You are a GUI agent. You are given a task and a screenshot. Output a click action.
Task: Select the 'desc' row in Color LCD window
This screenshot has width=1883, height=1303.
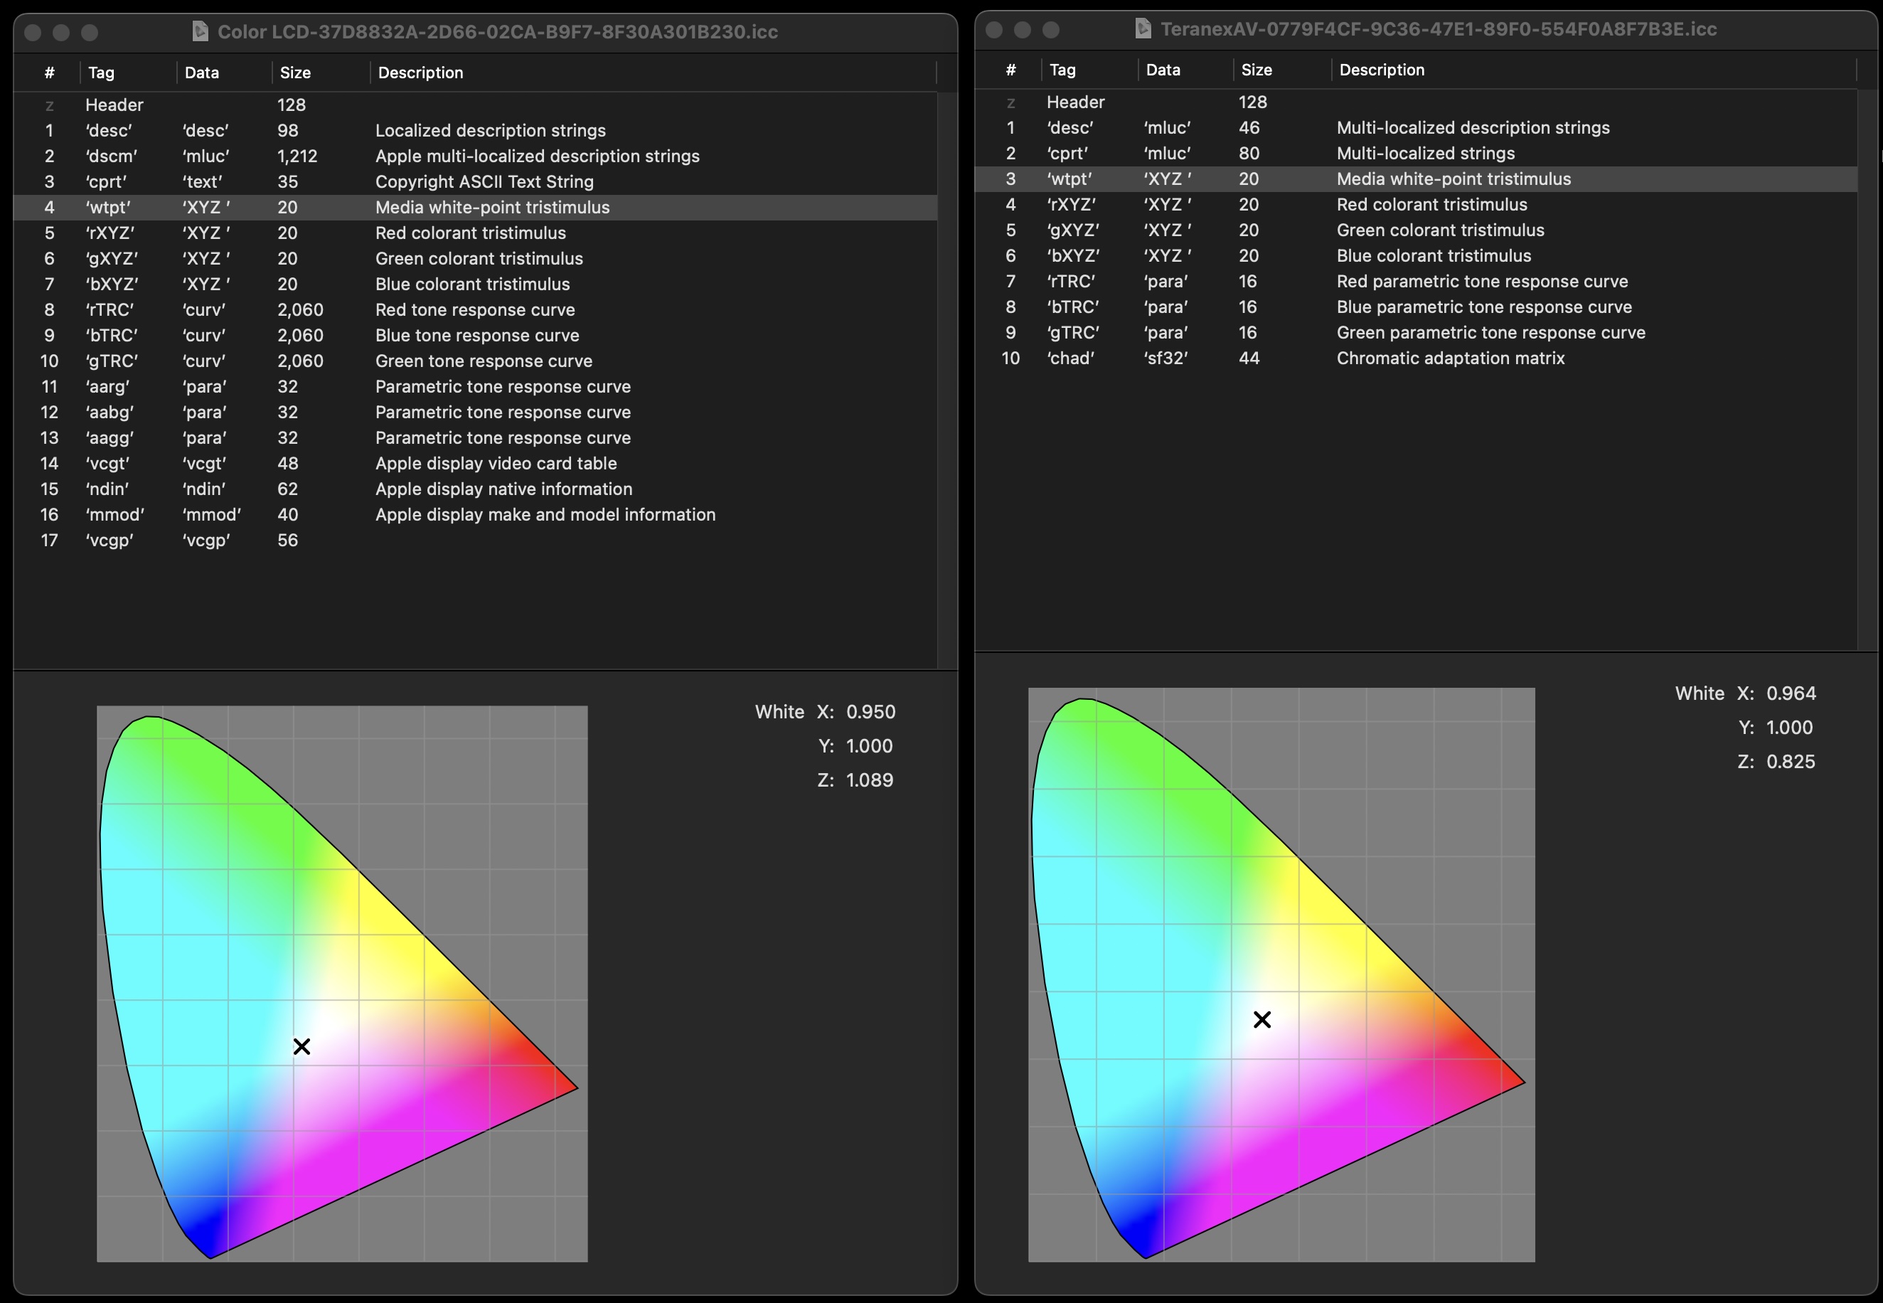pyautogui.click(x=475, y=131)
